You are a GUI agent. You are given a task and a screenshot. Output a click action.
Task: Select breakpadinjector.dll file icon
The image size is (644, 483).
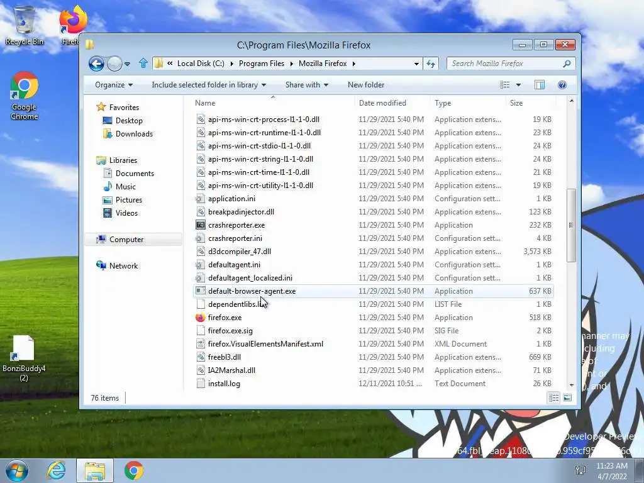(x=201, y=212)
